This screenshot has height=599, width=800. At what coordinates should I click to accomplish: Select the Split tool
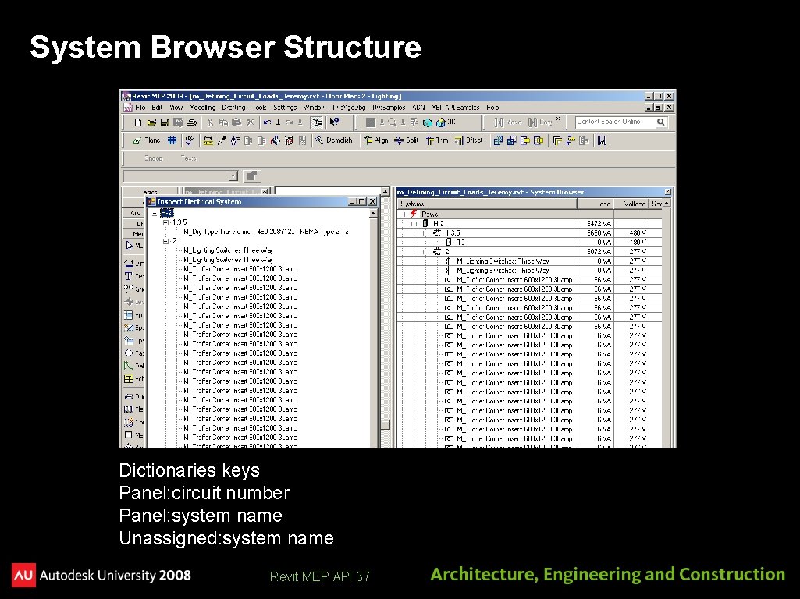tap(406, 140)
